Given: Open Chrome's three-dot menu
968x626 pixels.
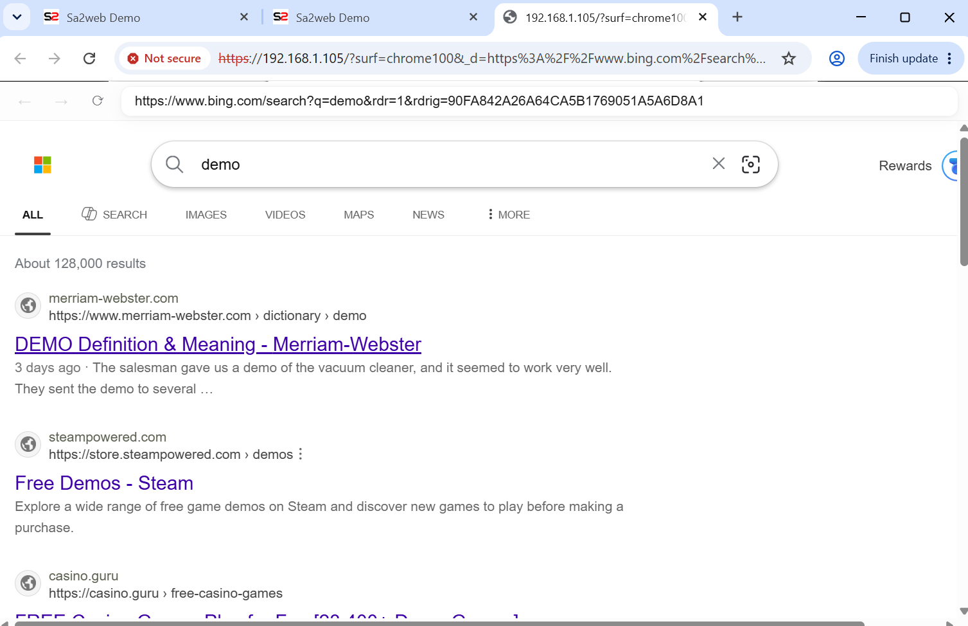Looking at the screenshot, I should point(950,58).
